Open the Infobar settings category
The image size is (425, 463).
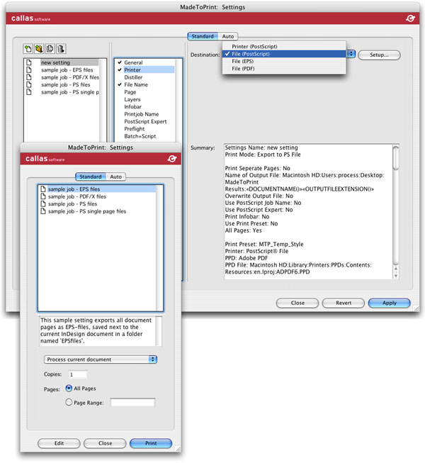pos(132,107)
